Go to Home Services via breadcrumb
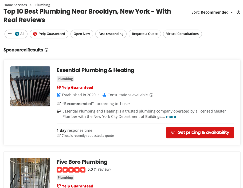The width and height of the screenshot is (243, 188). pos(15,5)
